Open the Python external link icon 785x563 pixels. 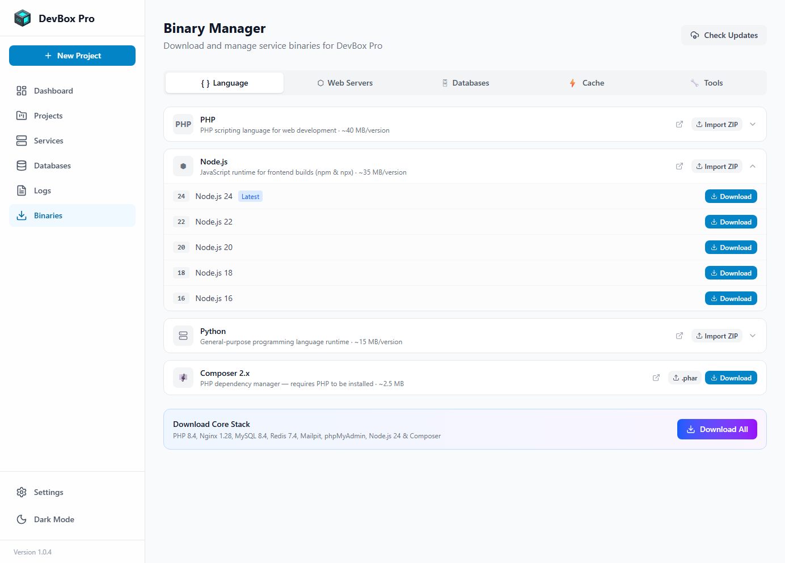(x=679, y=336)
